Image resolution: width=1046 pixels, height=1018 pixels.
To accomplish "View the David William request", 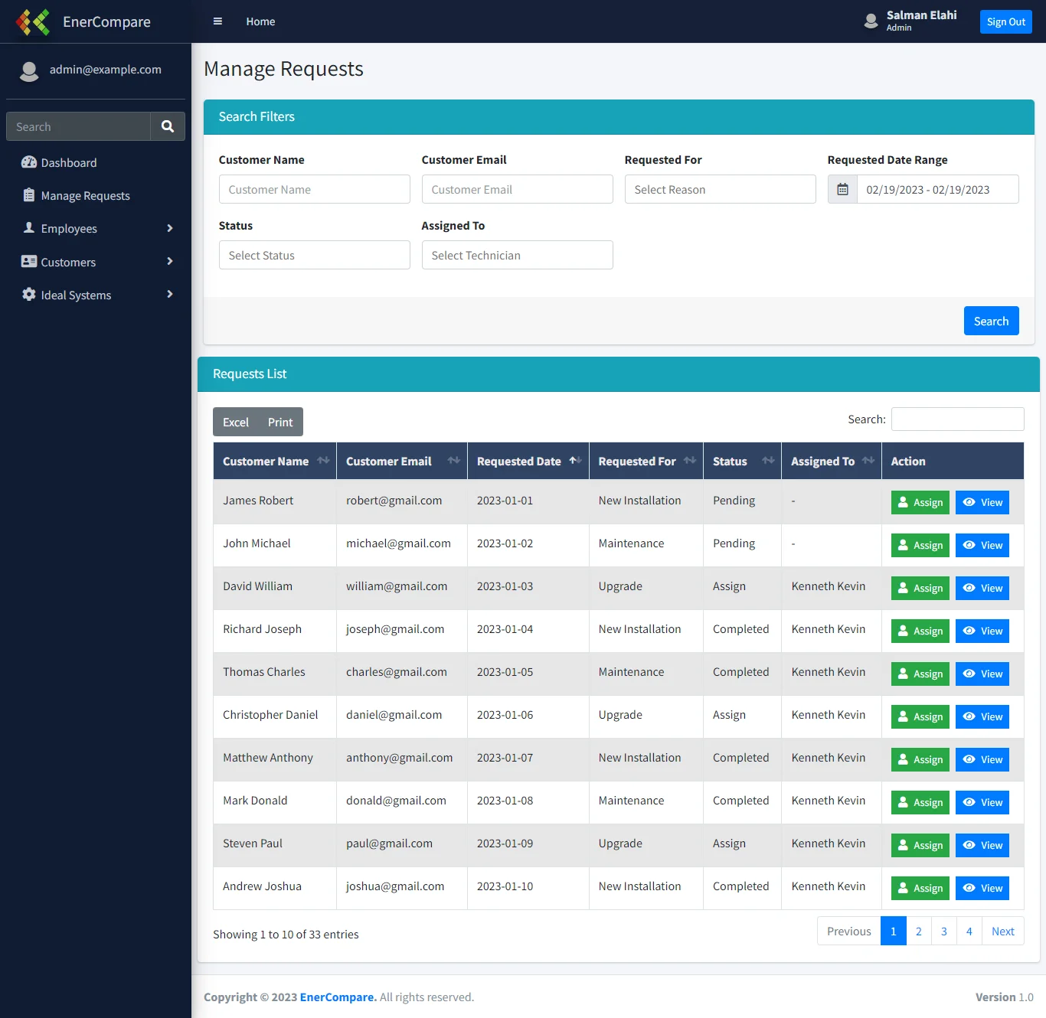I will click(982, 588).
